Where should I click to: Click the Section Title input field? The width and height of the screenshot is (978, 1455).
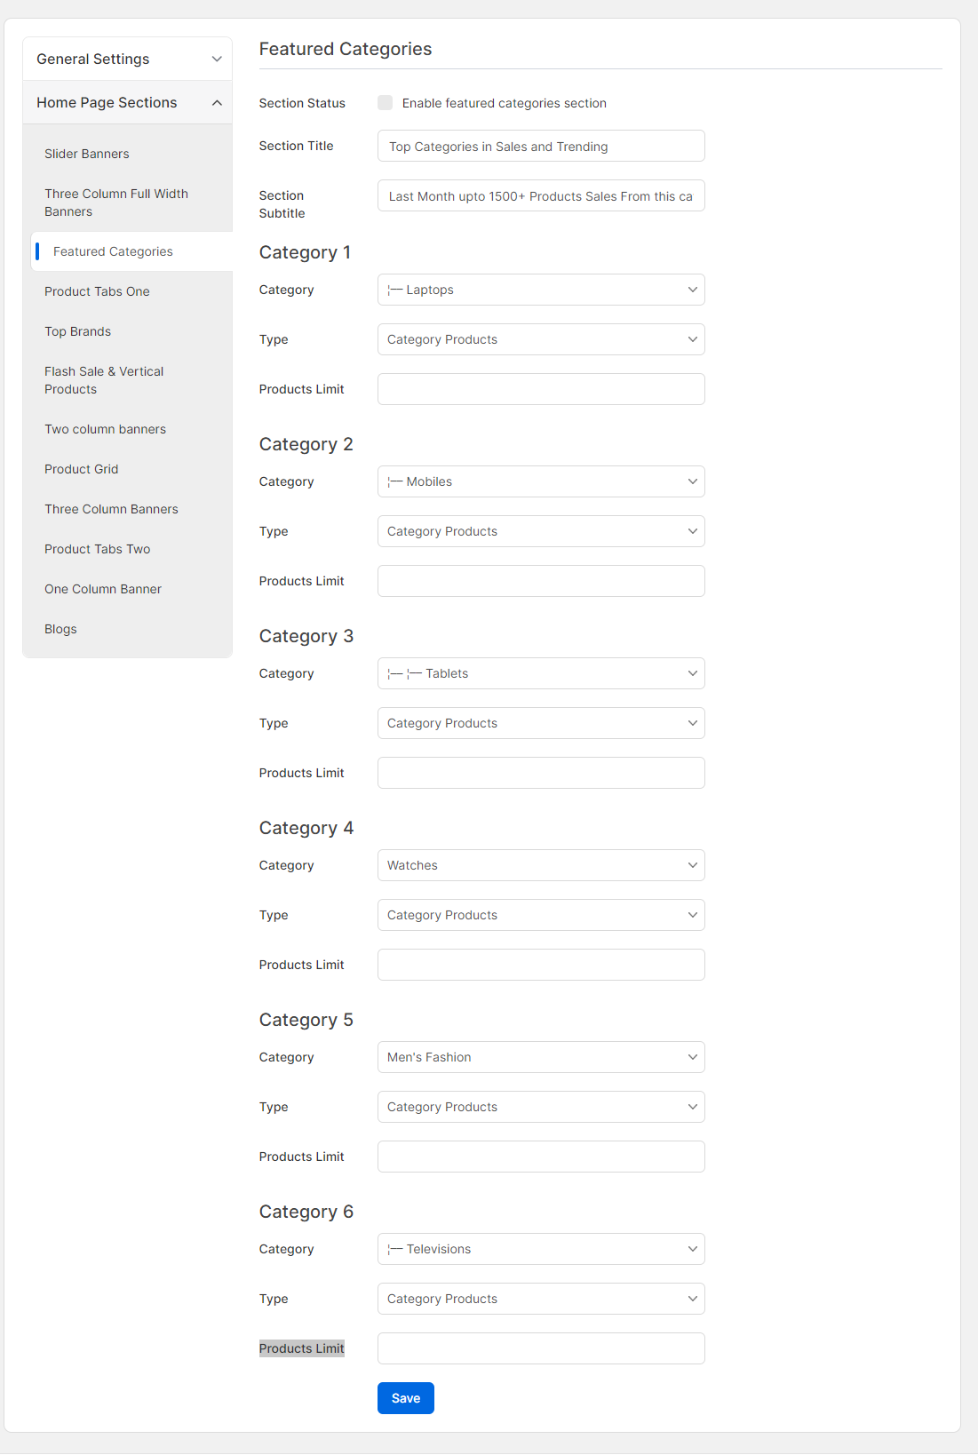point(540,147)
